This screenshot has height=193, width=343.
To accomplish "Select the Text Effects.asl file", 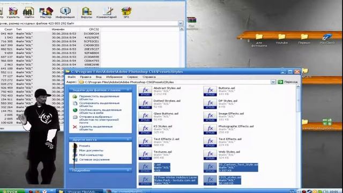I will pyautogui.click(x=223, y=142).
